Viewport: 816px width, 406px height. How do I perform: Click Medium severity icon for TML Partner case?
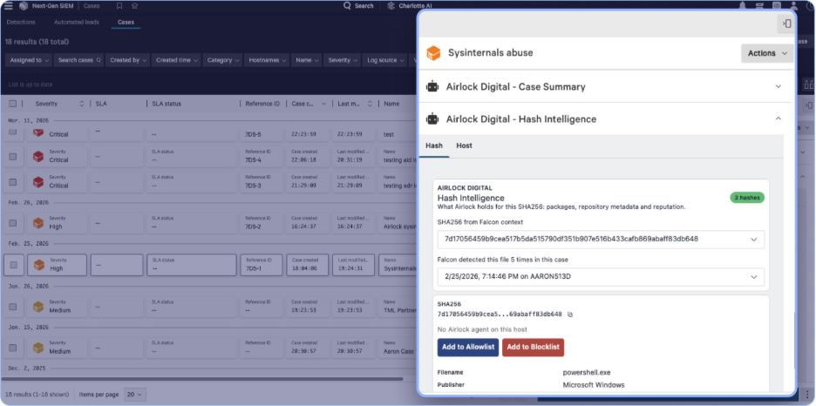(x=38, y=307)
